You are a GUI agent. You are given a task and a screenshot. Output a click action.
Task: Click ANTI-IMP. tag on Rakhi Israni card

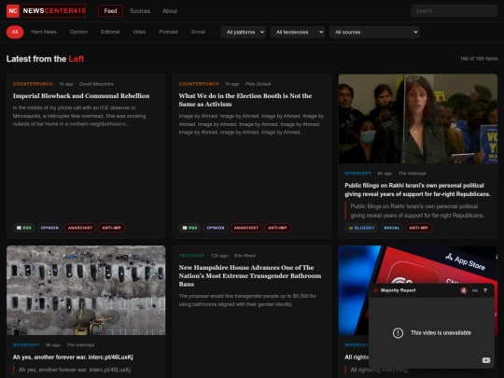pyautogui.click(x=419, y=228)
